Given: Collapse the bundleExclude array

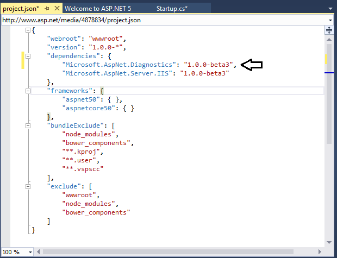Looking at the screenshot, I should (x=28, y=125).
